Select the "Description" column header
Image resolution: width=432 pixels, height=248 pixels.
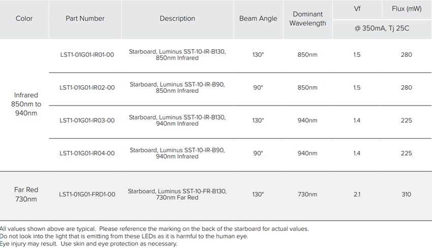[177, 19]
